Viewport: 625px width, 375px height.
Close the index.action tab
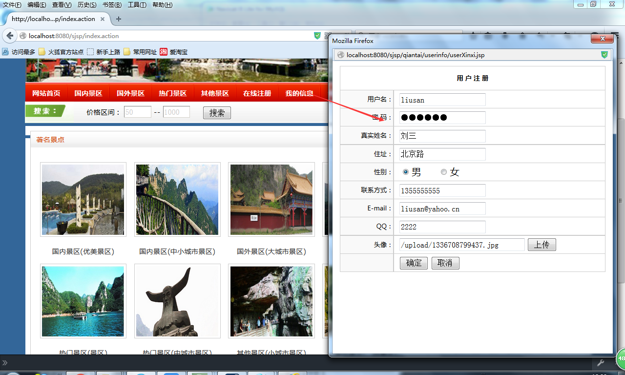[x=103, y=19]
